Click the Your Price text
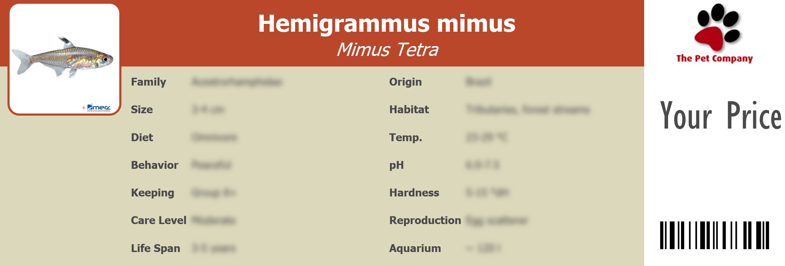This screenshot has height=266, width=785. tap(720, 116)
